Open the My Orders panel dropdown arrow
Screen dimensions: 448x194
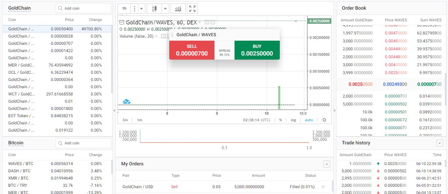click(x=326, y=164)
